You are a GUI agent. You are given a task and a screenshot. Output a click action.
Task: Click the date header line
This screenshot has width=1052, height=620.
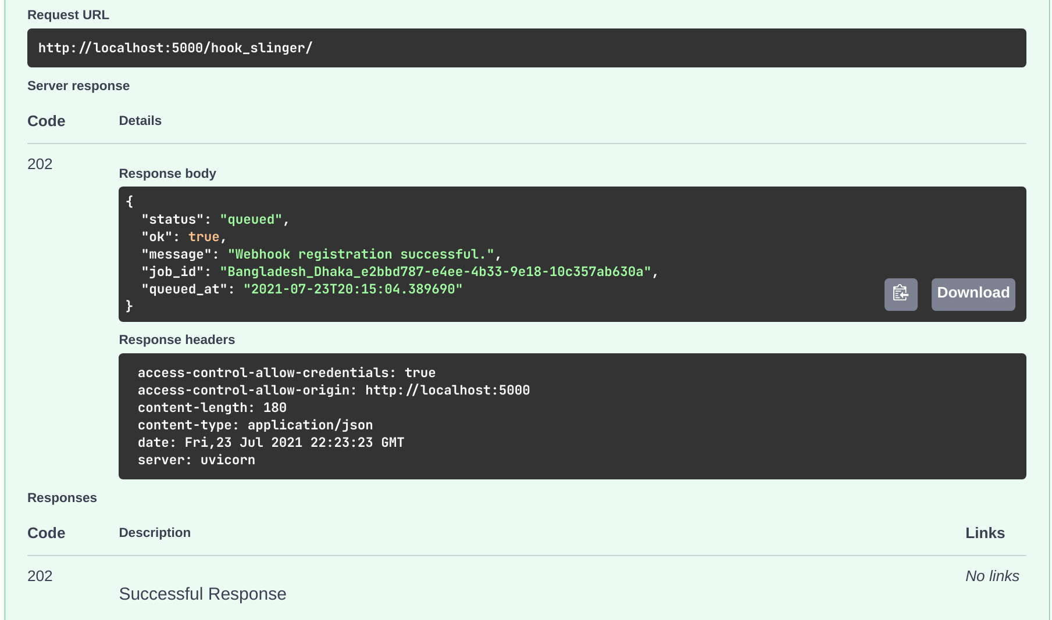(x=271, y=442)
